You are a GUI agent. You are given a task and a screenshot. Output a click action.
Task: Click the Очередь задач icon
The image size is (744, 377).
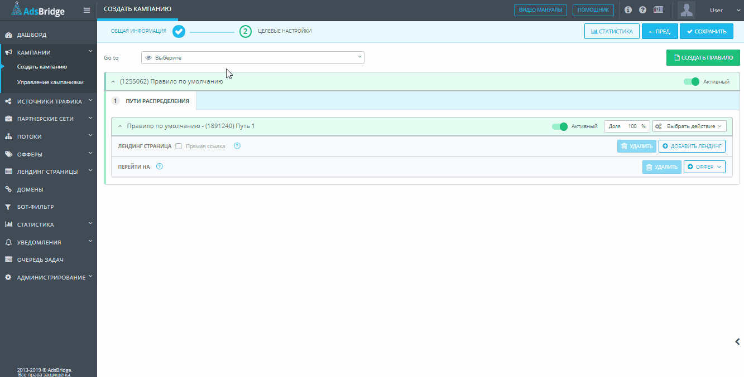point(8,260)
